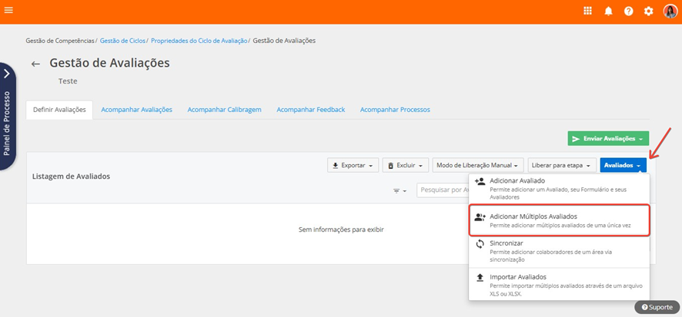Click the notifications bell icon
This screenshot has width=682, height=317.
click(x=608, y=11)
